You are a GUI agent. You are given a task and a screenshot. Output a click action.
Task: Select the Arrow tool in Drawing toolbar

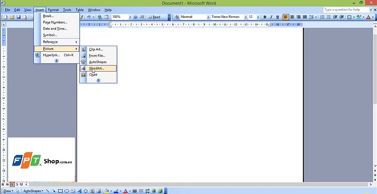pos(54,191)
